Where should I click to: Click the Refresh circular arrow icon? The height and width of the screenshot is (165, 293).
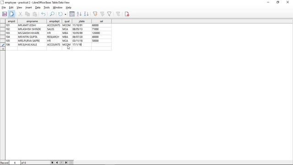pos(60,14)
